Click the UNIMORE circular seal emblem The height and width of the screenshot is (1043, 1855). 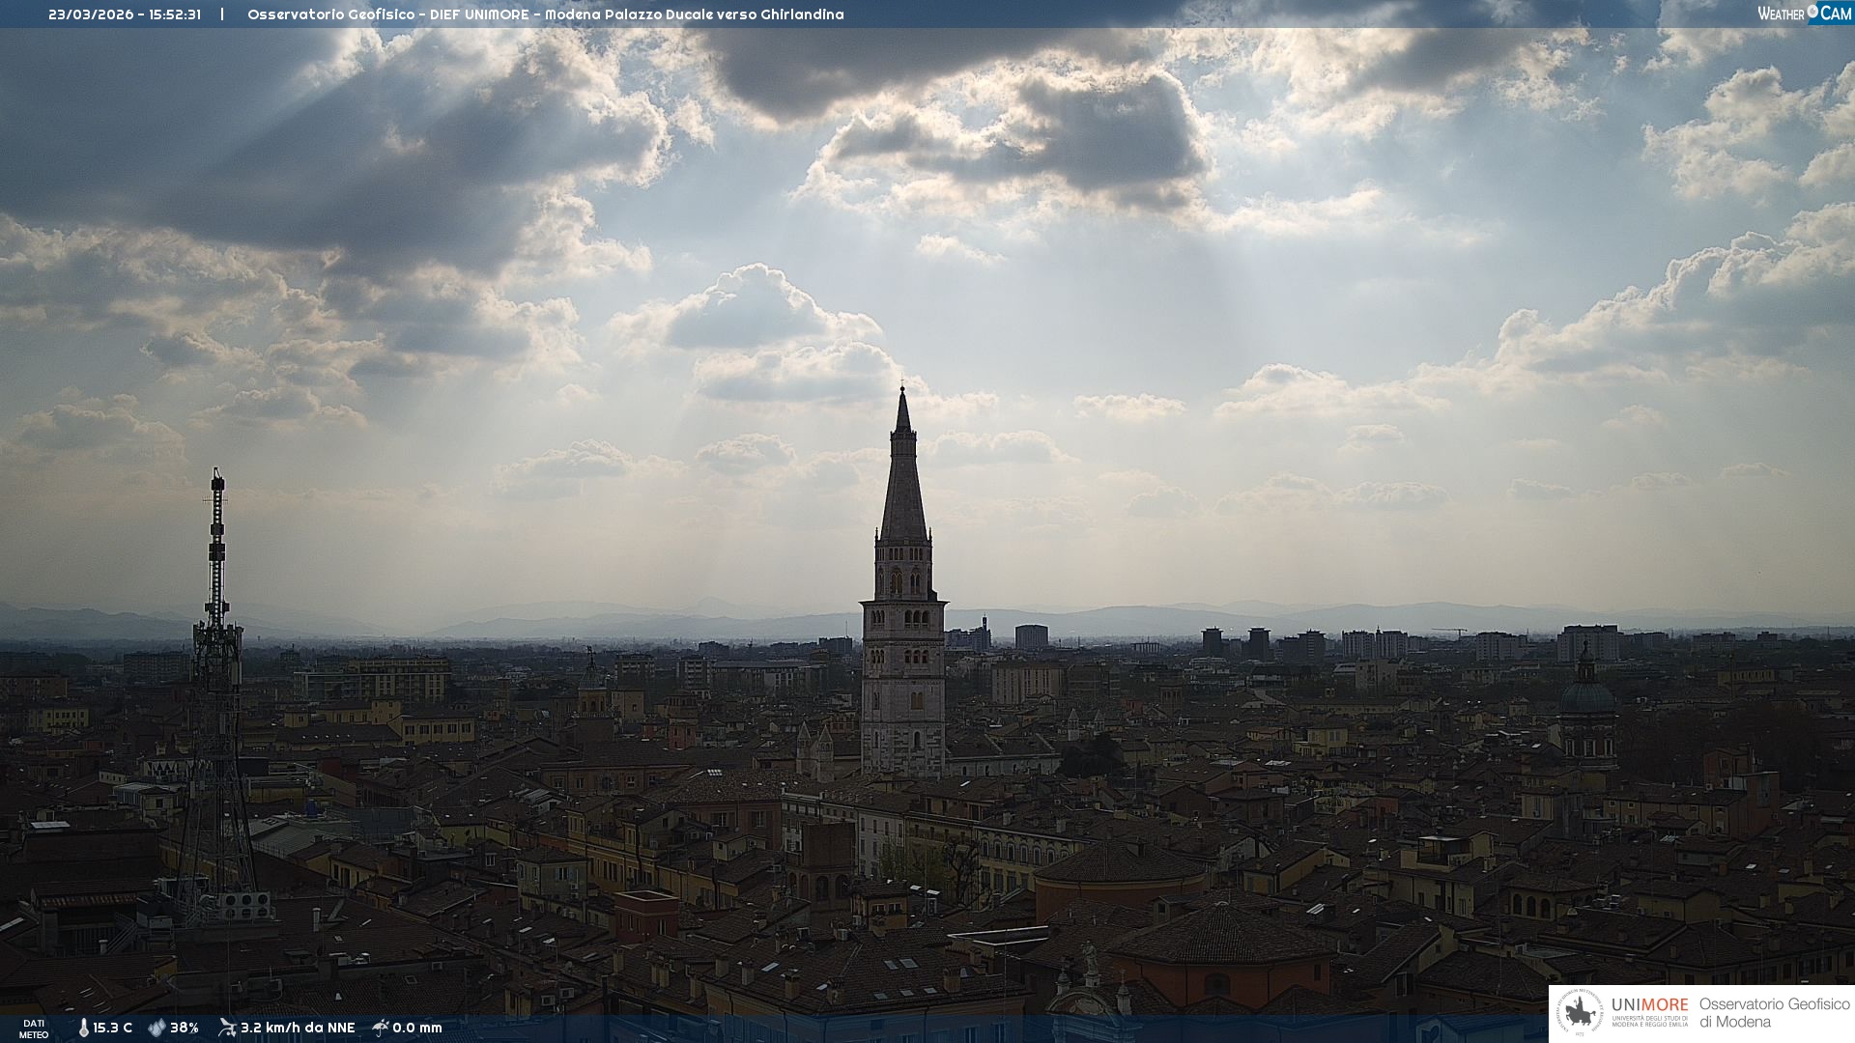[1580, 1013]
